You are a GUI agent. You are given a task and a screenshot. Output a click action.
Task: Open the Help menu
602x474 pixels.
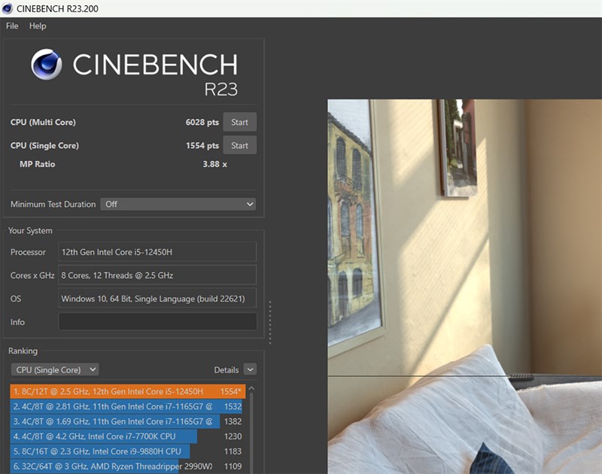click(x=38, y=26)
